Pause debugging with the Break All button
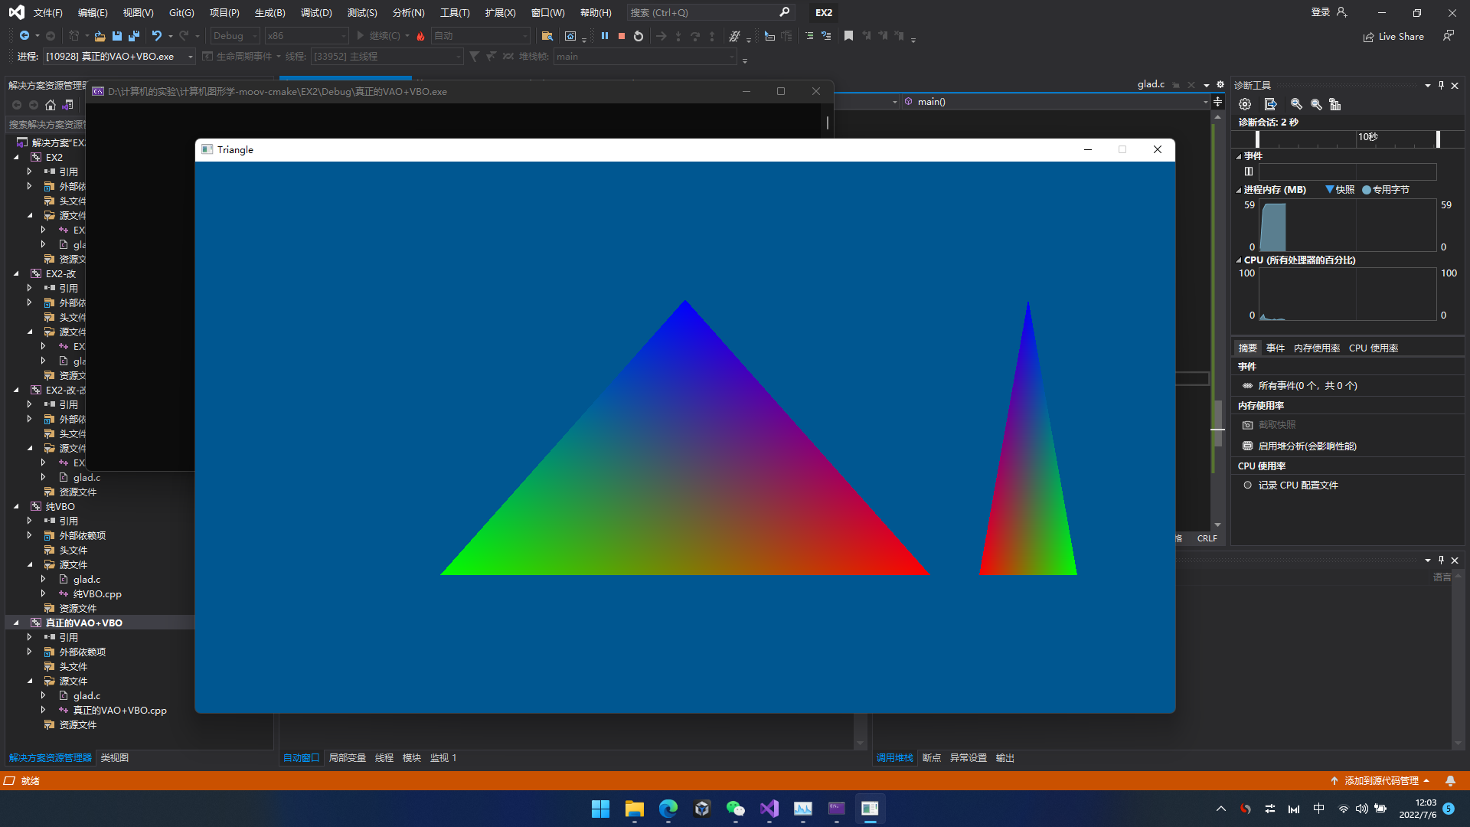Viewport: 1470px width, 827px height. (605, 36)
